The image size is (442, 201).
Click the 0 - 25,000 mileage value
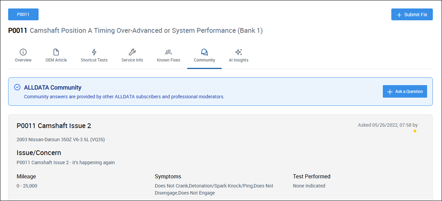pyautogui.click(x=27, y=186)
